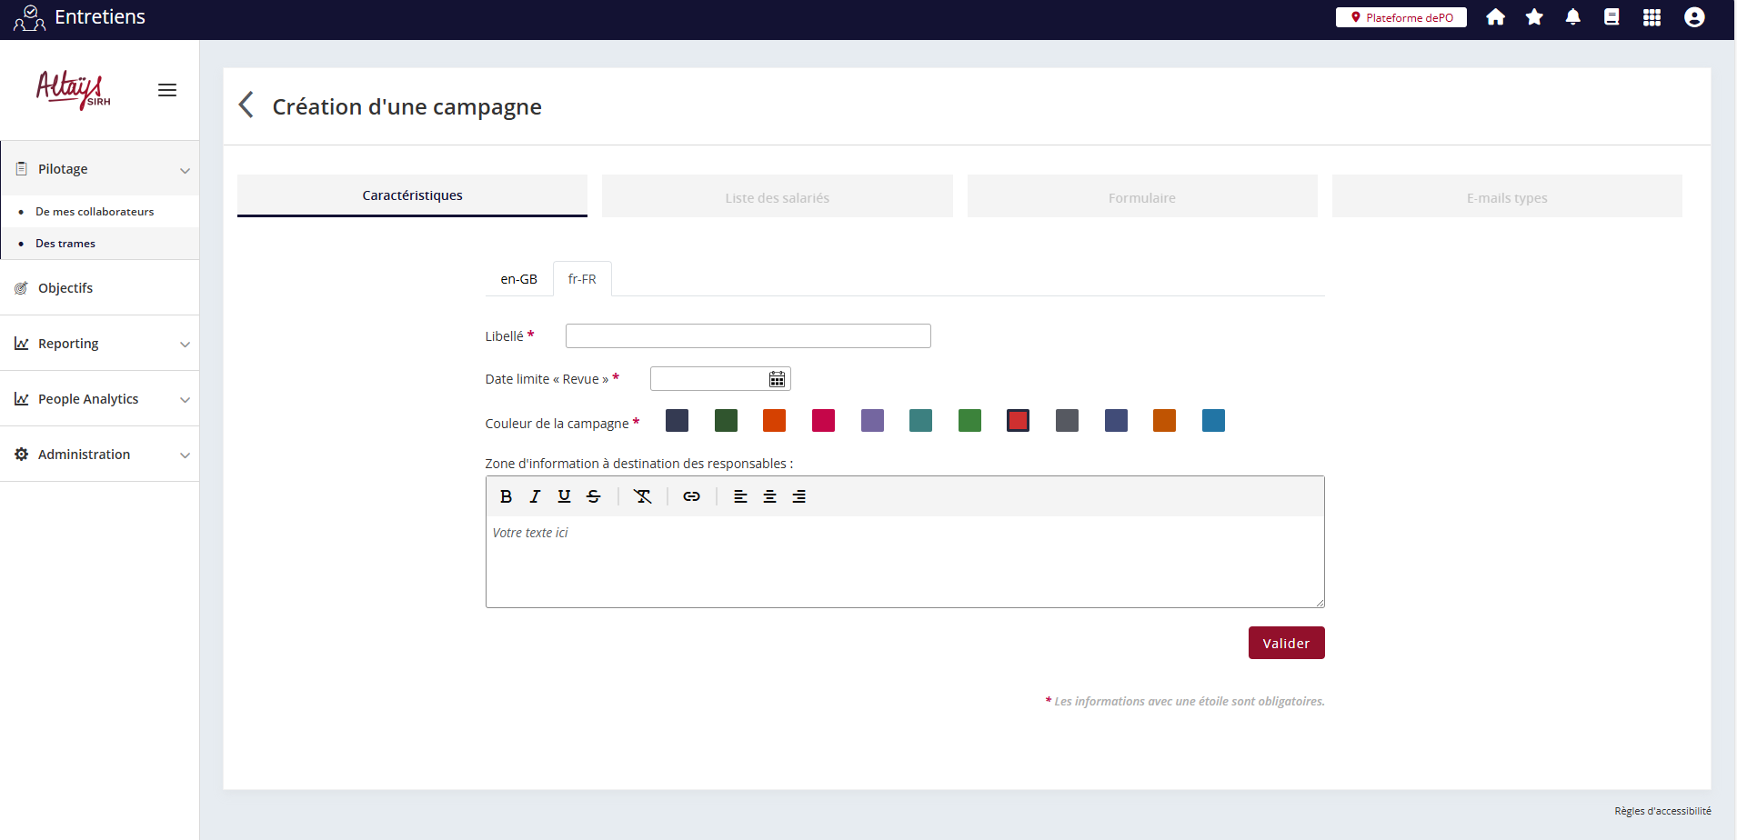Toggle the hamburger sidebar menu

click(167, 90)
